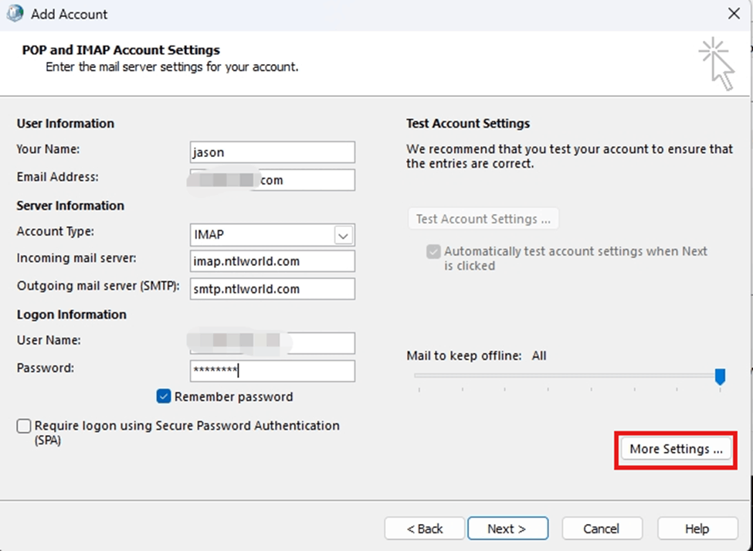Viewport: 753px width, 551px height.
Task: Enable Require logon using Secure Password Authentication
Action: [23, 425]
